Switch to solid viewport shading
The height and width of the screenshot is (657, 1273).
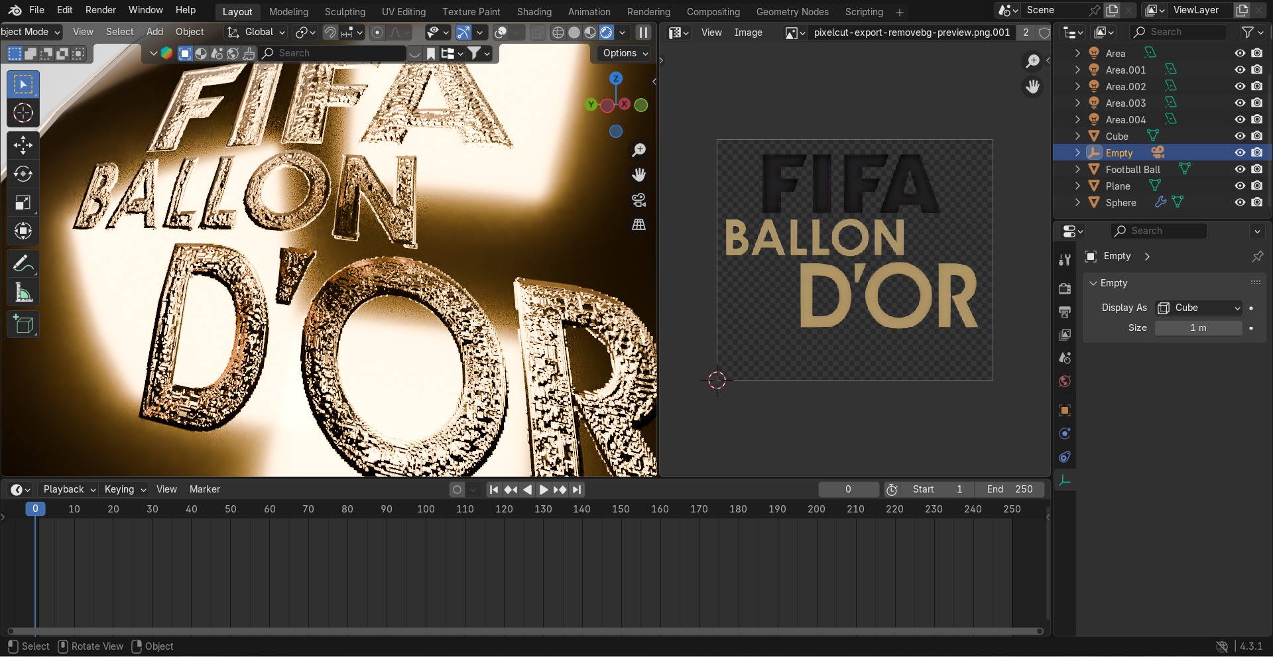tap(574, 32)
